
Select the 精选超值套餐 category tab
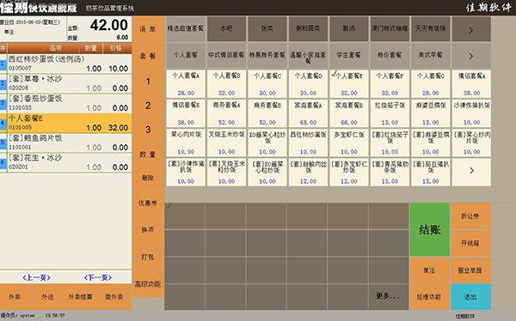(x=186, y=29)
